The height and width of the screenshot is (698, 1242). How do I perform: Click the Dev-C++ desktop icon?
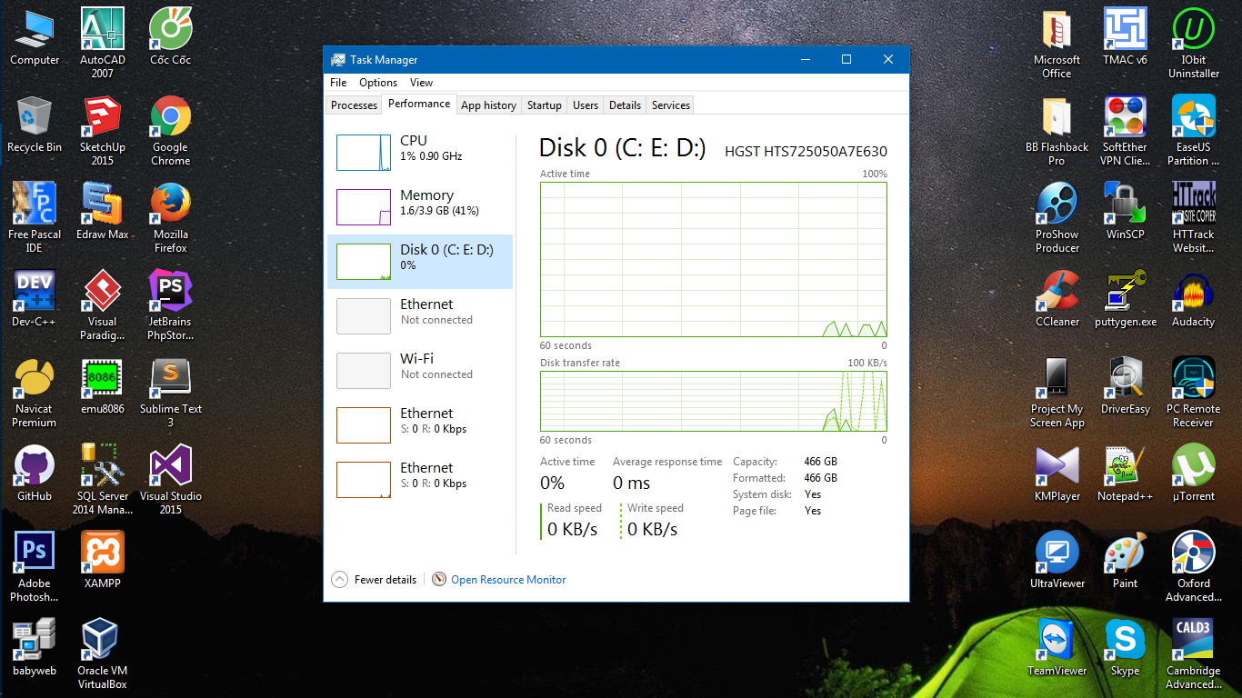pyautogui.click(x=35, y=297)
